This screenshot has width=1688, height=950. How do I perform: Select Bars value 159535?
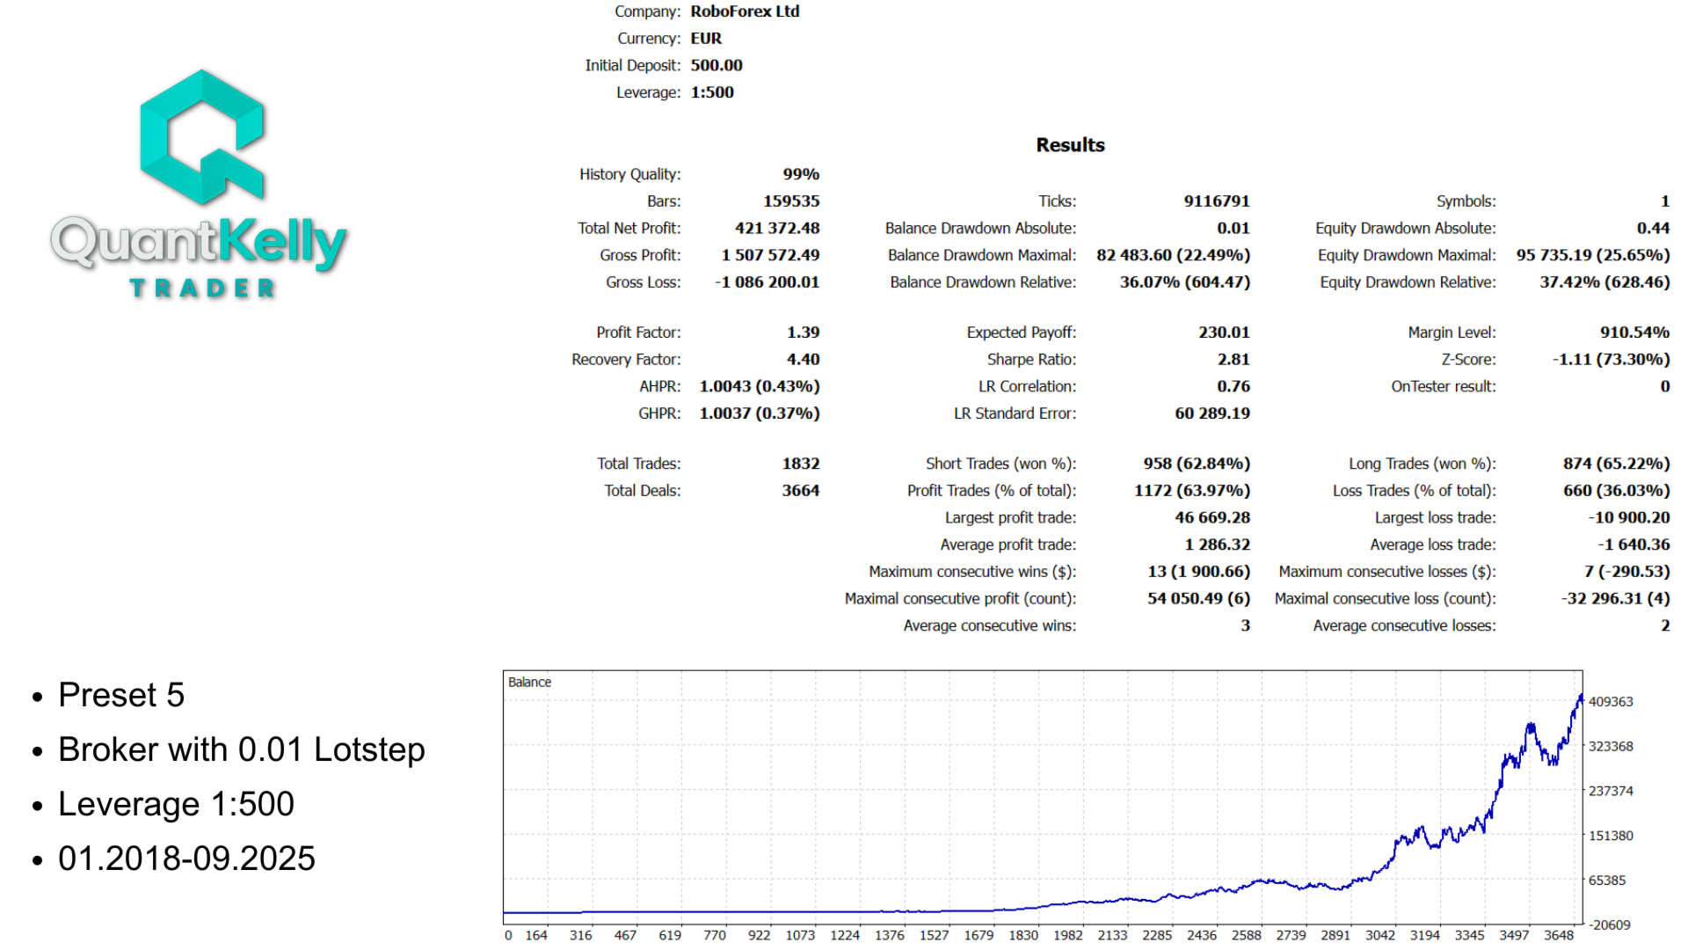791,201
